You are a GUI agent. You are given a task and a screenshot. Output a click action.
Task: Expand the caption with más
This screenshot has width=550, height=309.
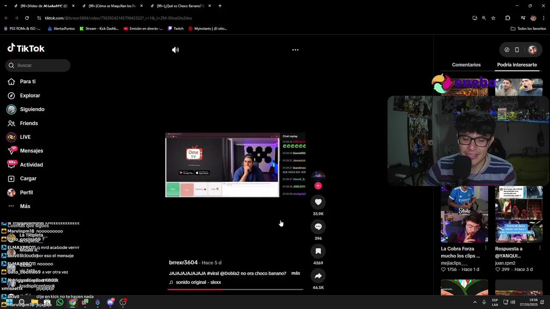point(296,273)
